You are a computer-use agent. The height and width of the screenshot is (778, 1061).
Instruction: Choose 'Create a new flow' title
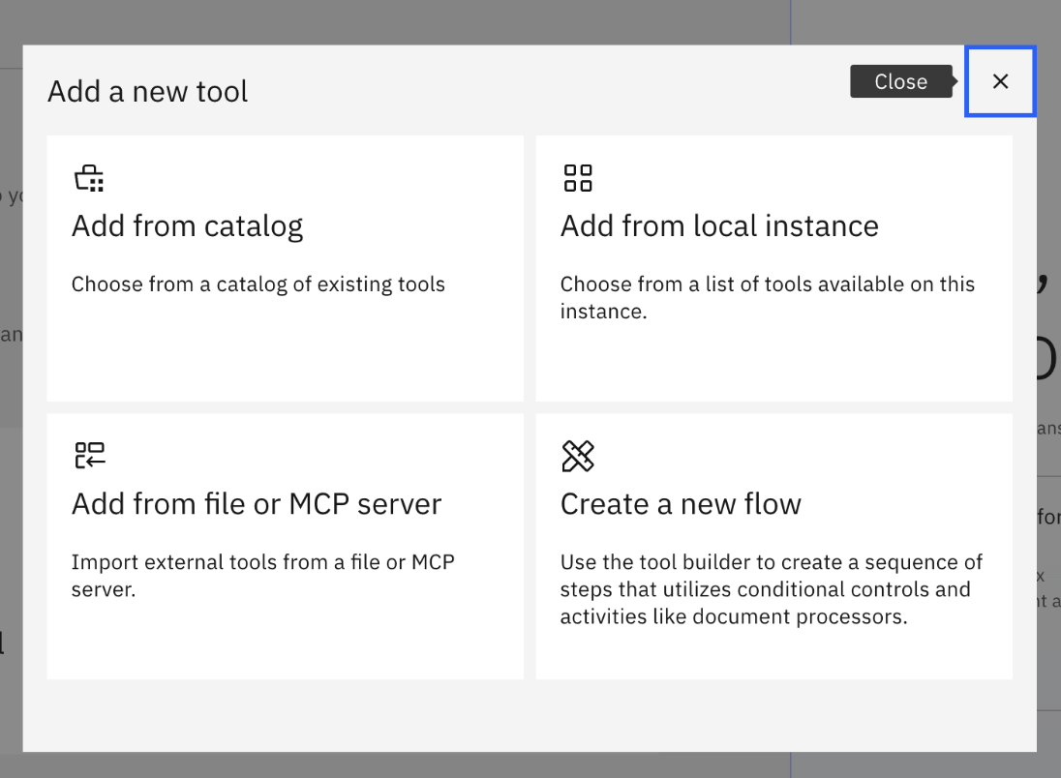point(681,503)
